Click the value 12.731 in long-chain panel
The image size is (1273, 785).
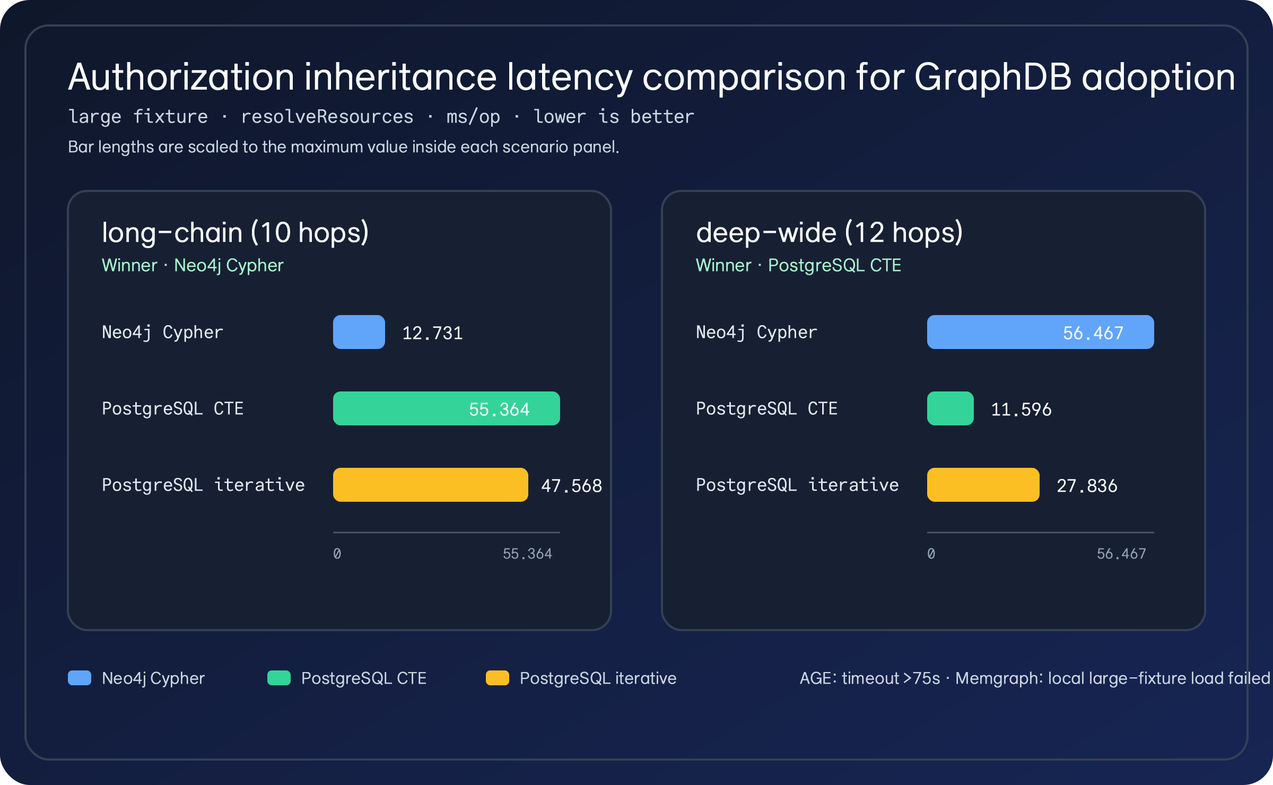432,333
